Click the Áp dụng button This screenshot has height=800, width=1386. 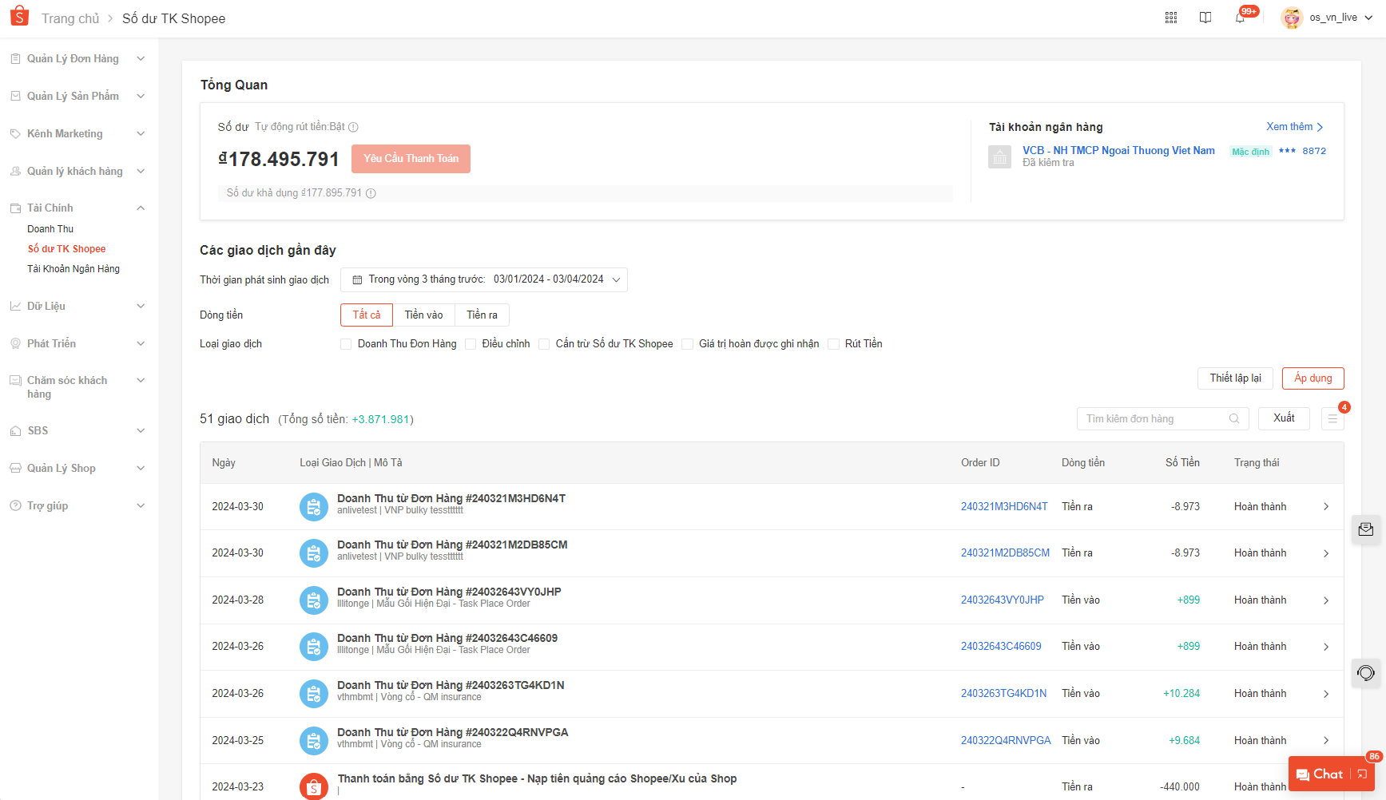pyautogui.click(x=1313, y=378)
